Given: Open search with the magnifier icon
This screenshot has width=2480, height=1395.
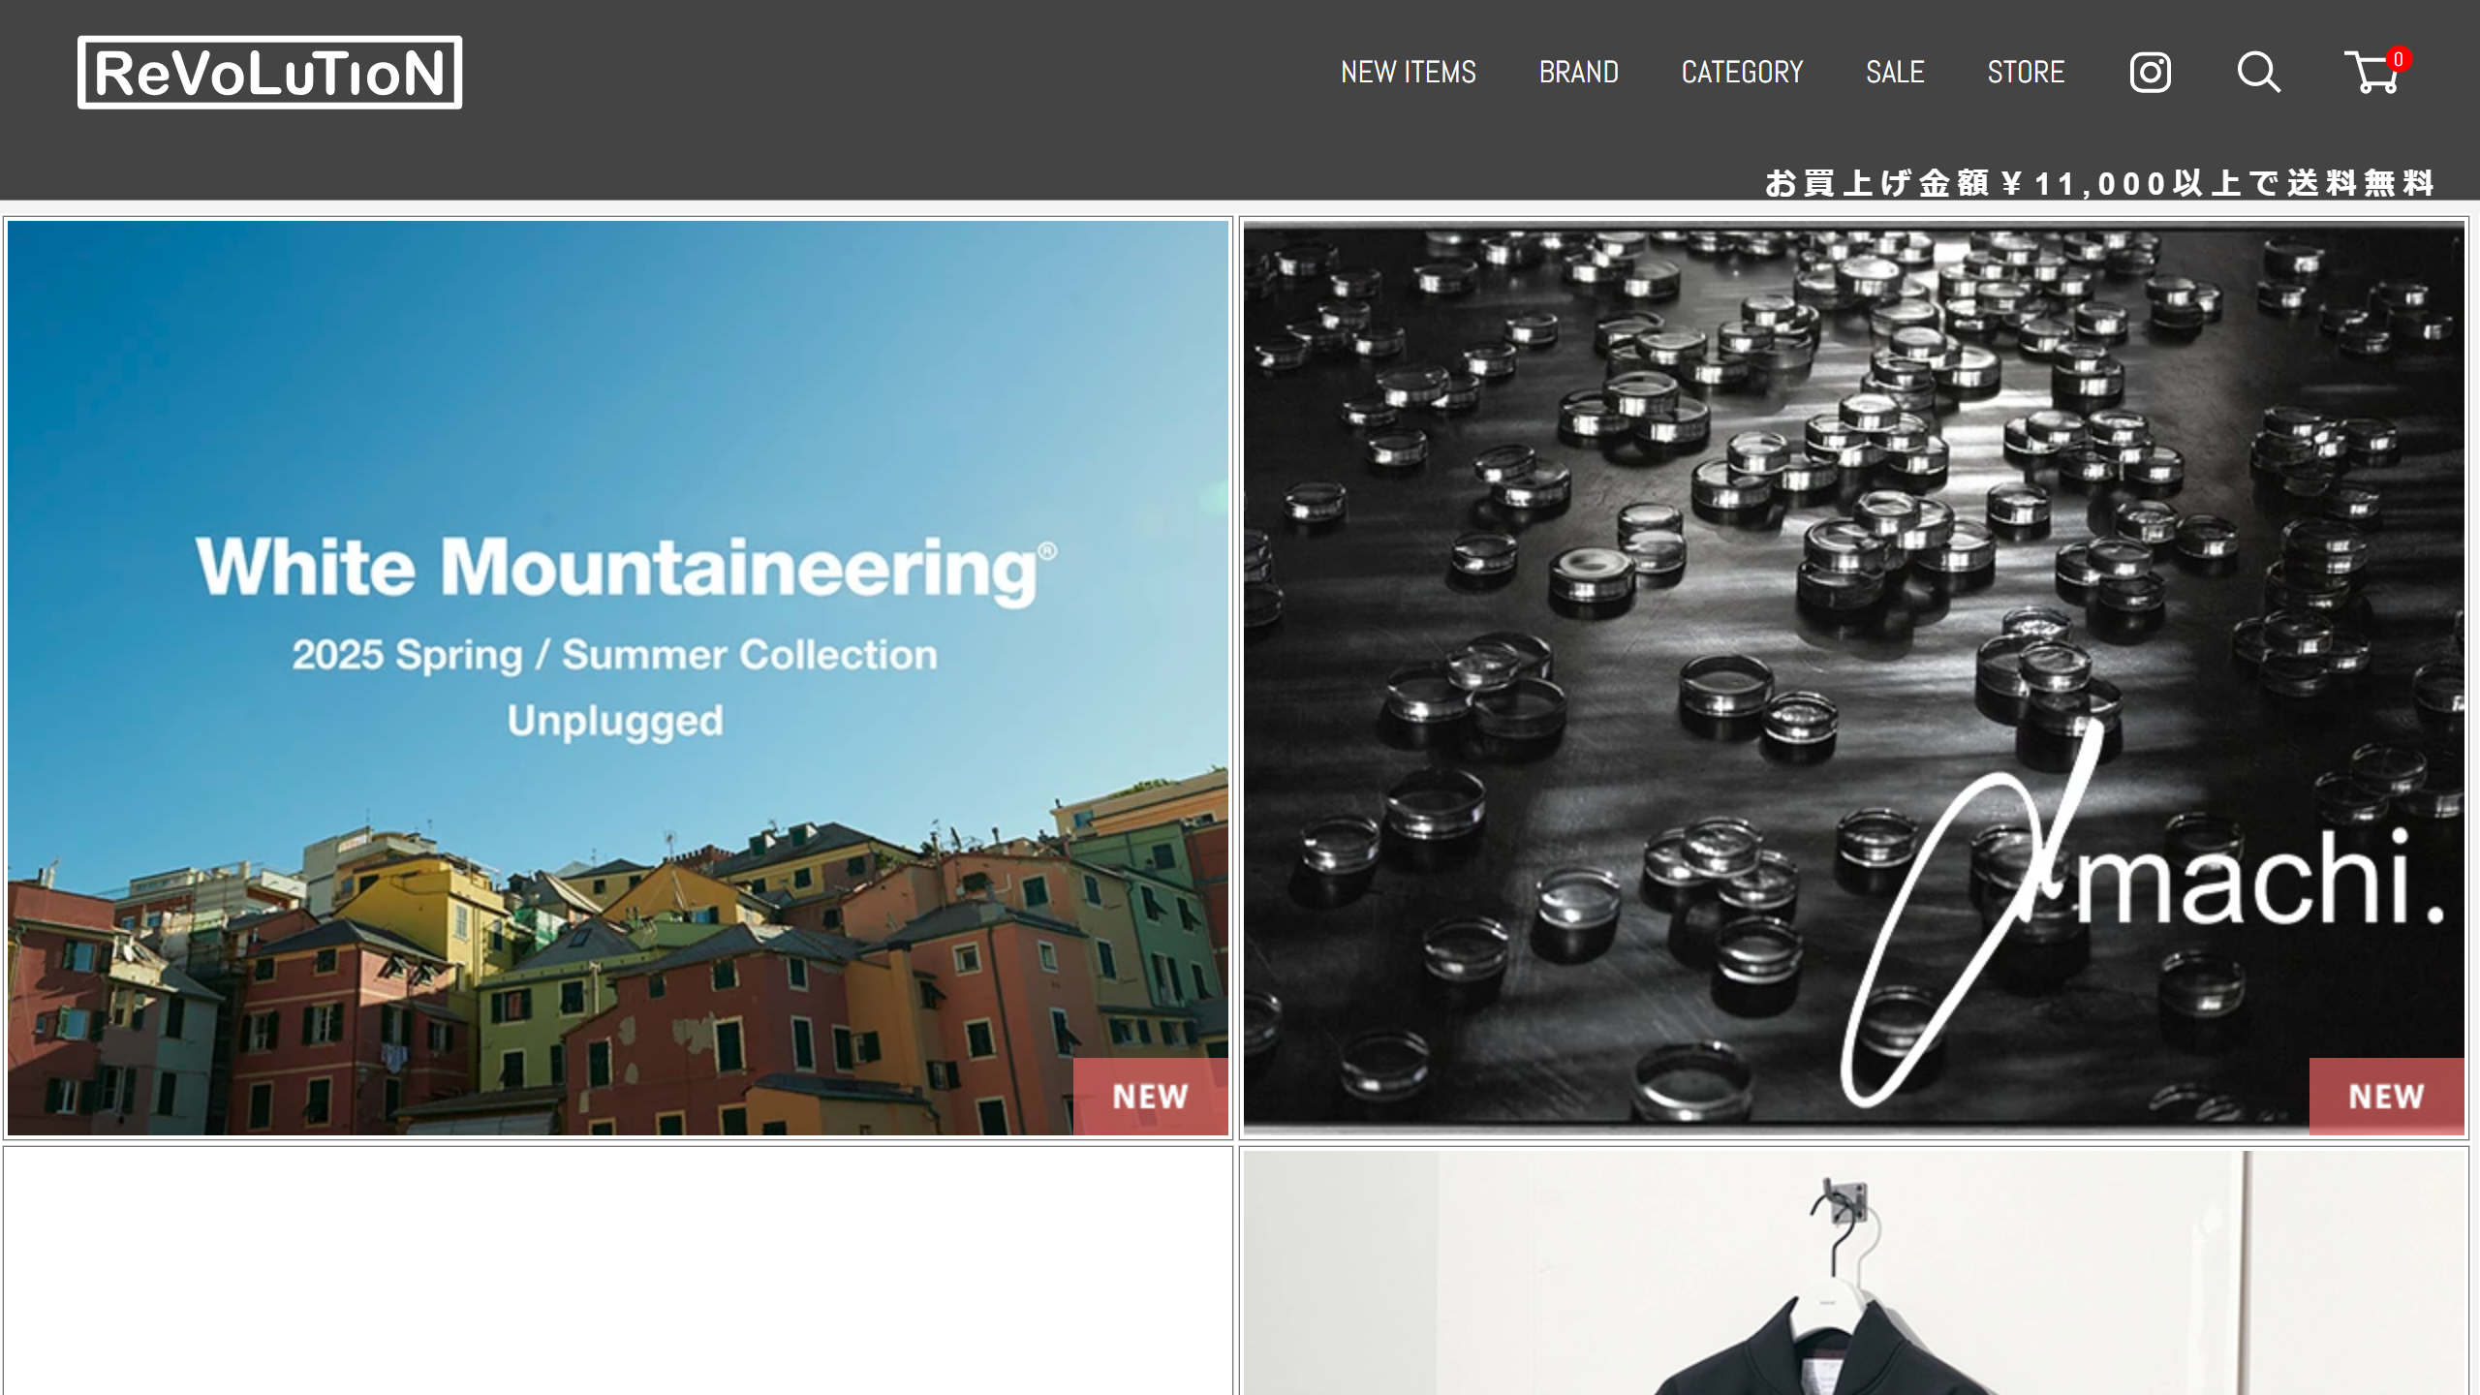Looking at the screenshot, I should pyautogui.click(x=2258, y=73).
